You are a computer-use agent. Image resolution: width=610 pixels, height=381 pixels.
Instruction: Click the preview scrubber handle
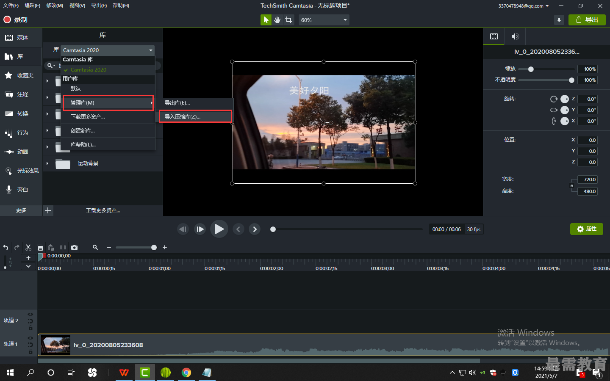(x=273, y=229)
